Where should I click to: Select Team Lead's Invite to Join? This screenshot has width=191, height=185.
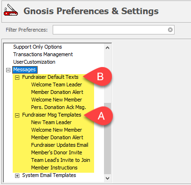[x=61, y=160]
